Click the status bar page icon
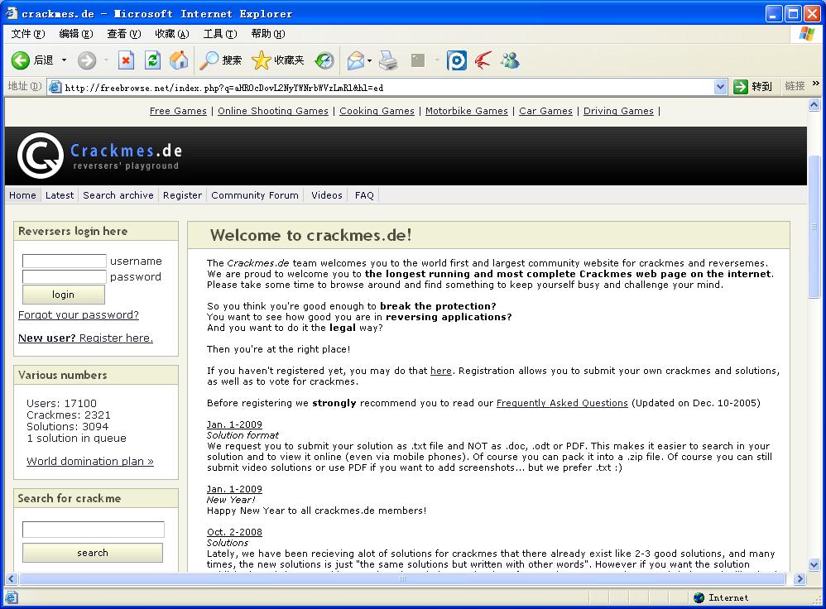 [11, 597]
